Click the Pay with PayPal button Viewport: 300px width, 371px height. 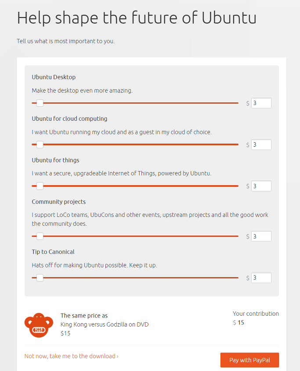[x=249, y=360]
